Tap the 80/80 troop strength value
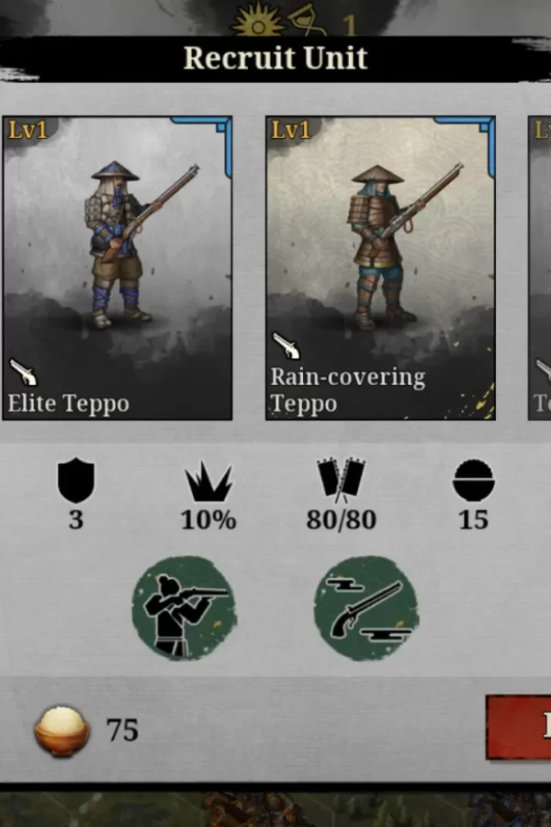This screenshot has height=827, width=551. [341, 520]
